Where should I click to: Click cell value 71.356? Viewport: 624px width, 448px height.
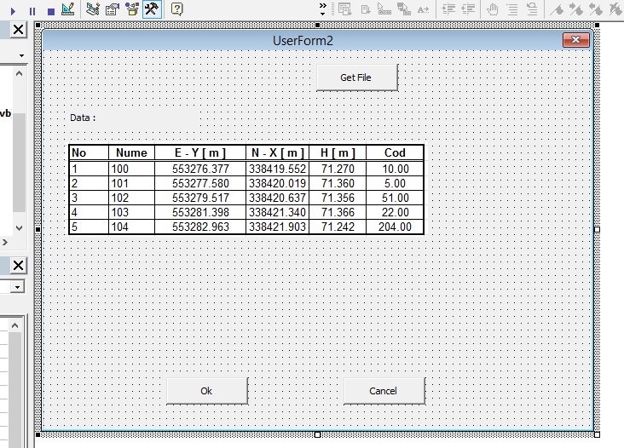click(338, 198)
